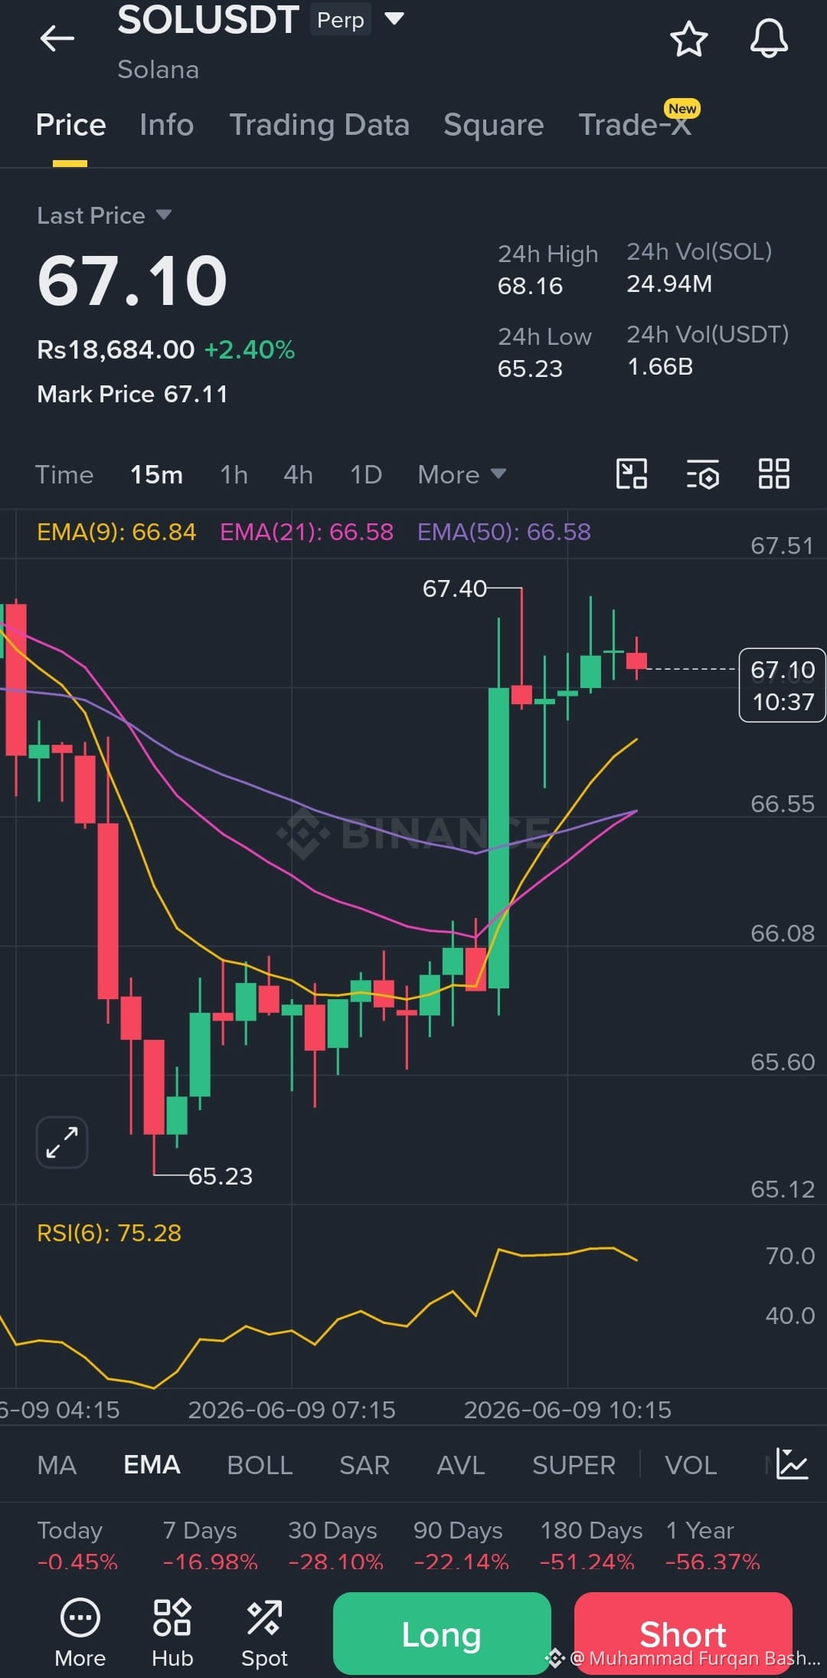Image resolution: width=827 pixels, height=1678 pixels.
Task: Open the SOLUSDT pair selector dropdown arrow
Action: tap(394, 18)
